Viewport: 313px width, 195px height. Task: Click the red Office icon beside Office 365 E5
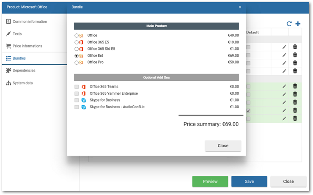(x=81, y=42)
